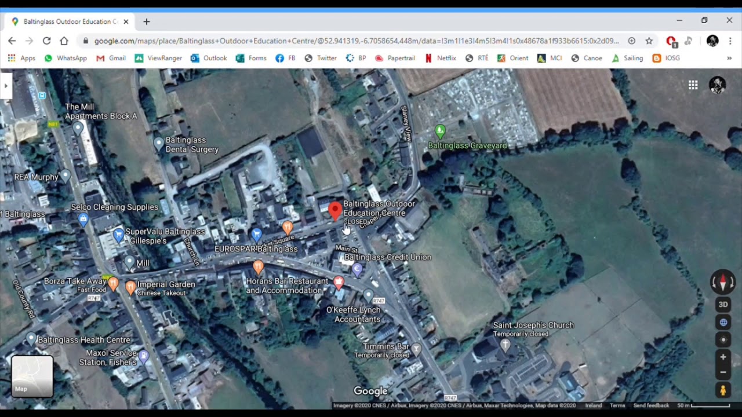
Task: Open the Apps bookmarks shortcut
Action: pos(21,58)
